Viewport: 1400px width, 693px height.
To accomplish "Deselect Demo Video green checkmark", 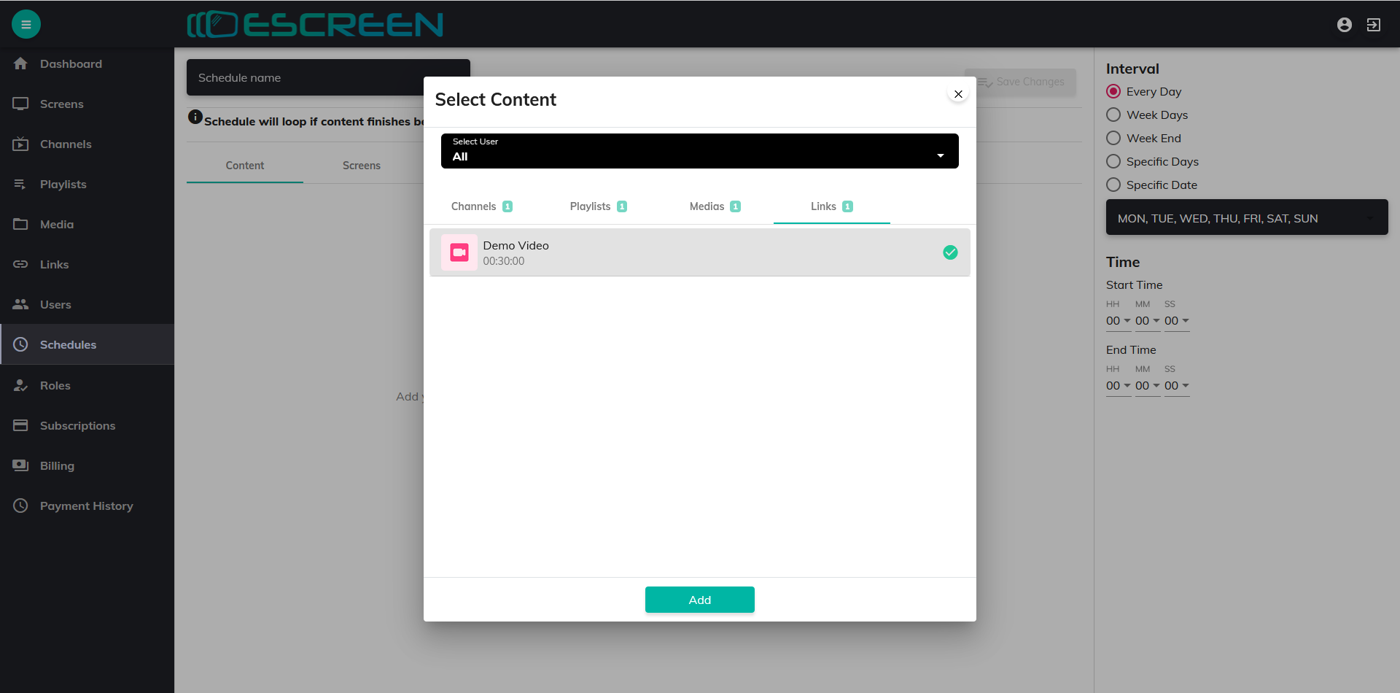I will 950,252.
